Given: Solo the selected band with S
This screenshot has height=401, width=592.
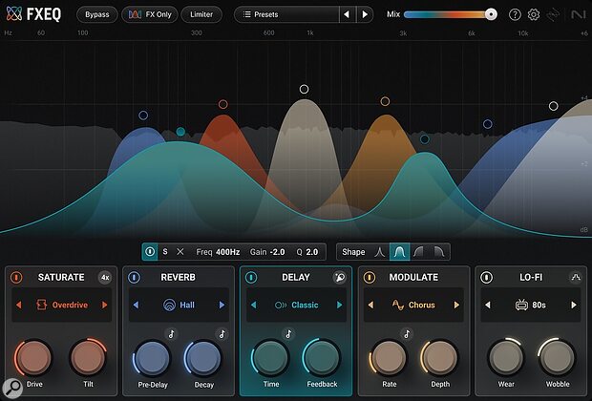Looking at the screenshot, I should [165, 251].
